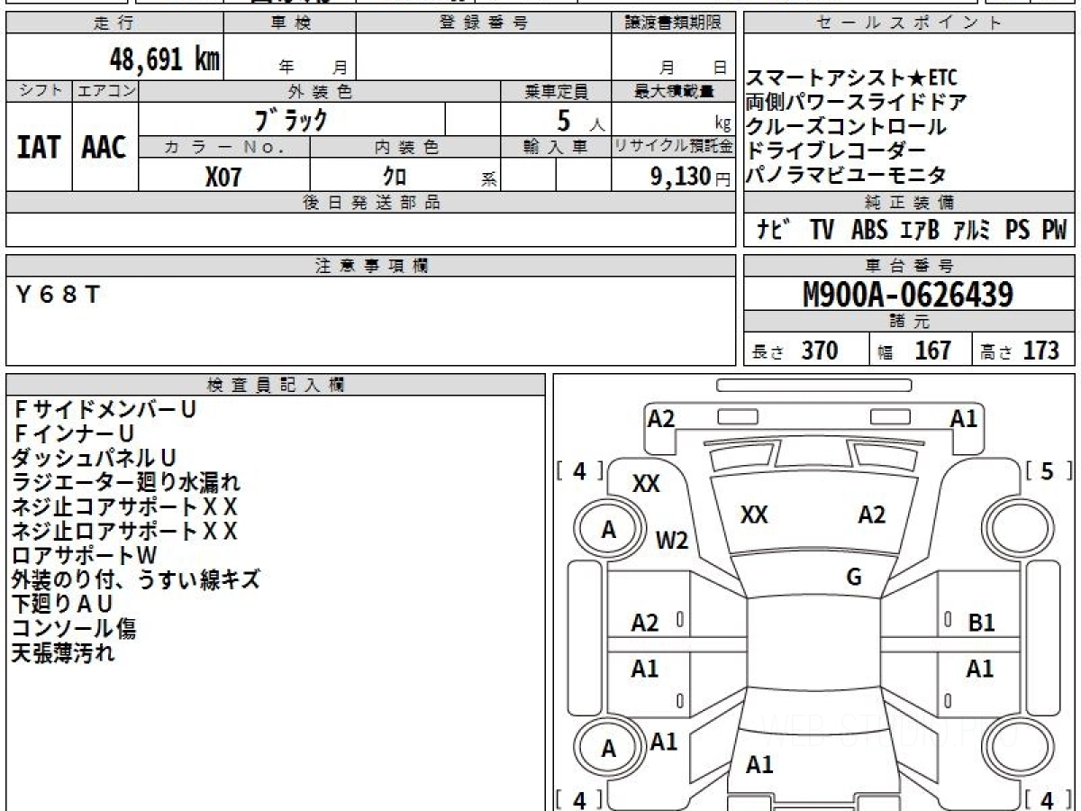Select inspector note ロアサポートW
The width and height of the screenshot is (1081, 811).
(x=85, y=555)
